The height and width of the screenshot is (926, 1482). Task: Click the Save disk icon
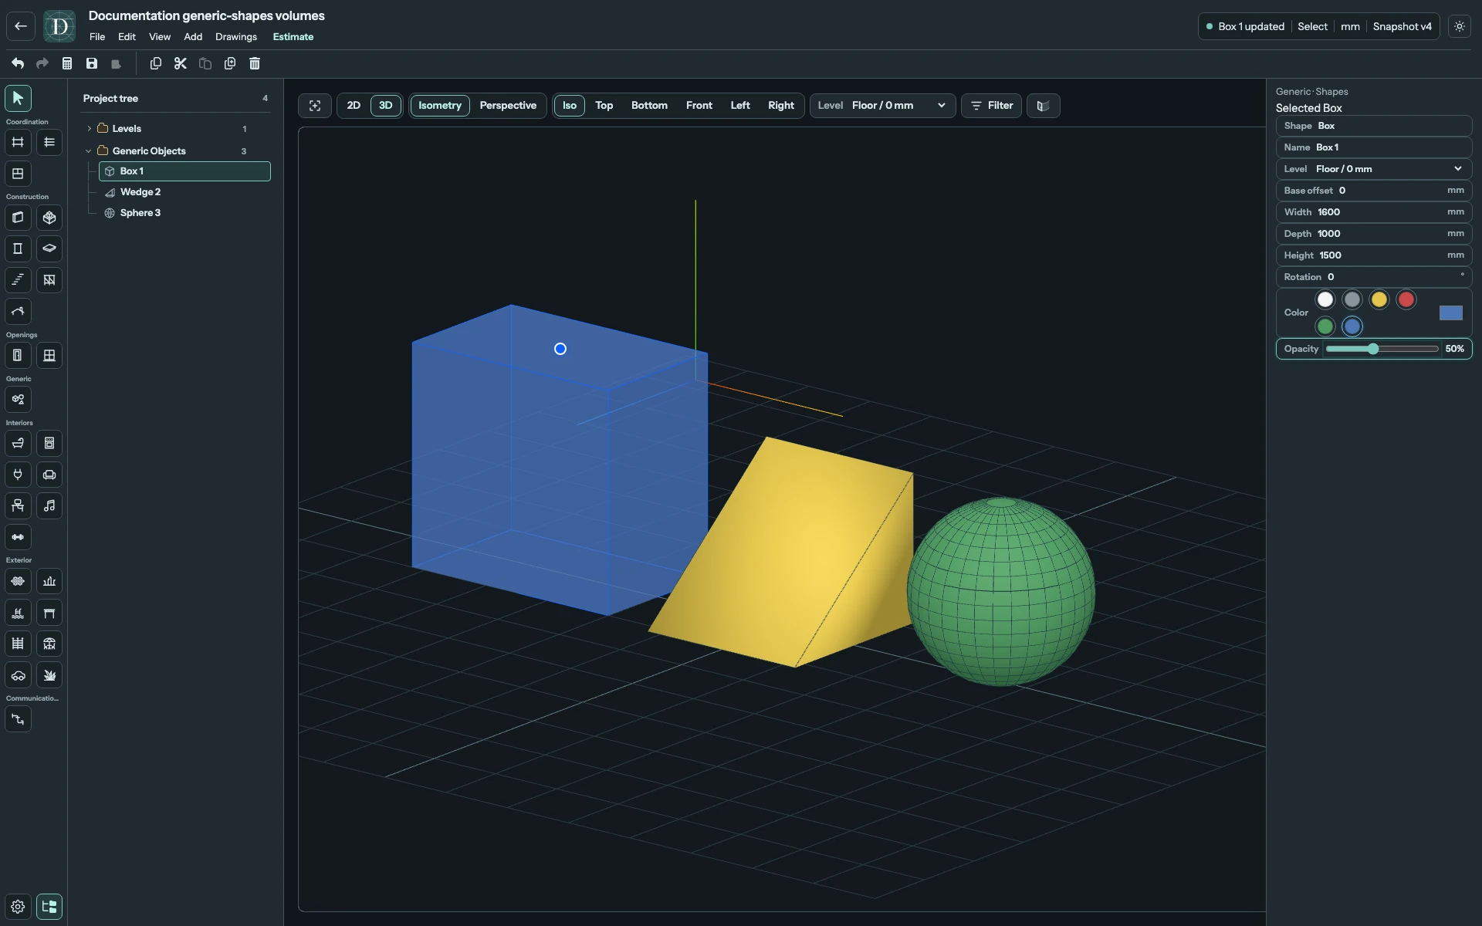coord(92,63)
